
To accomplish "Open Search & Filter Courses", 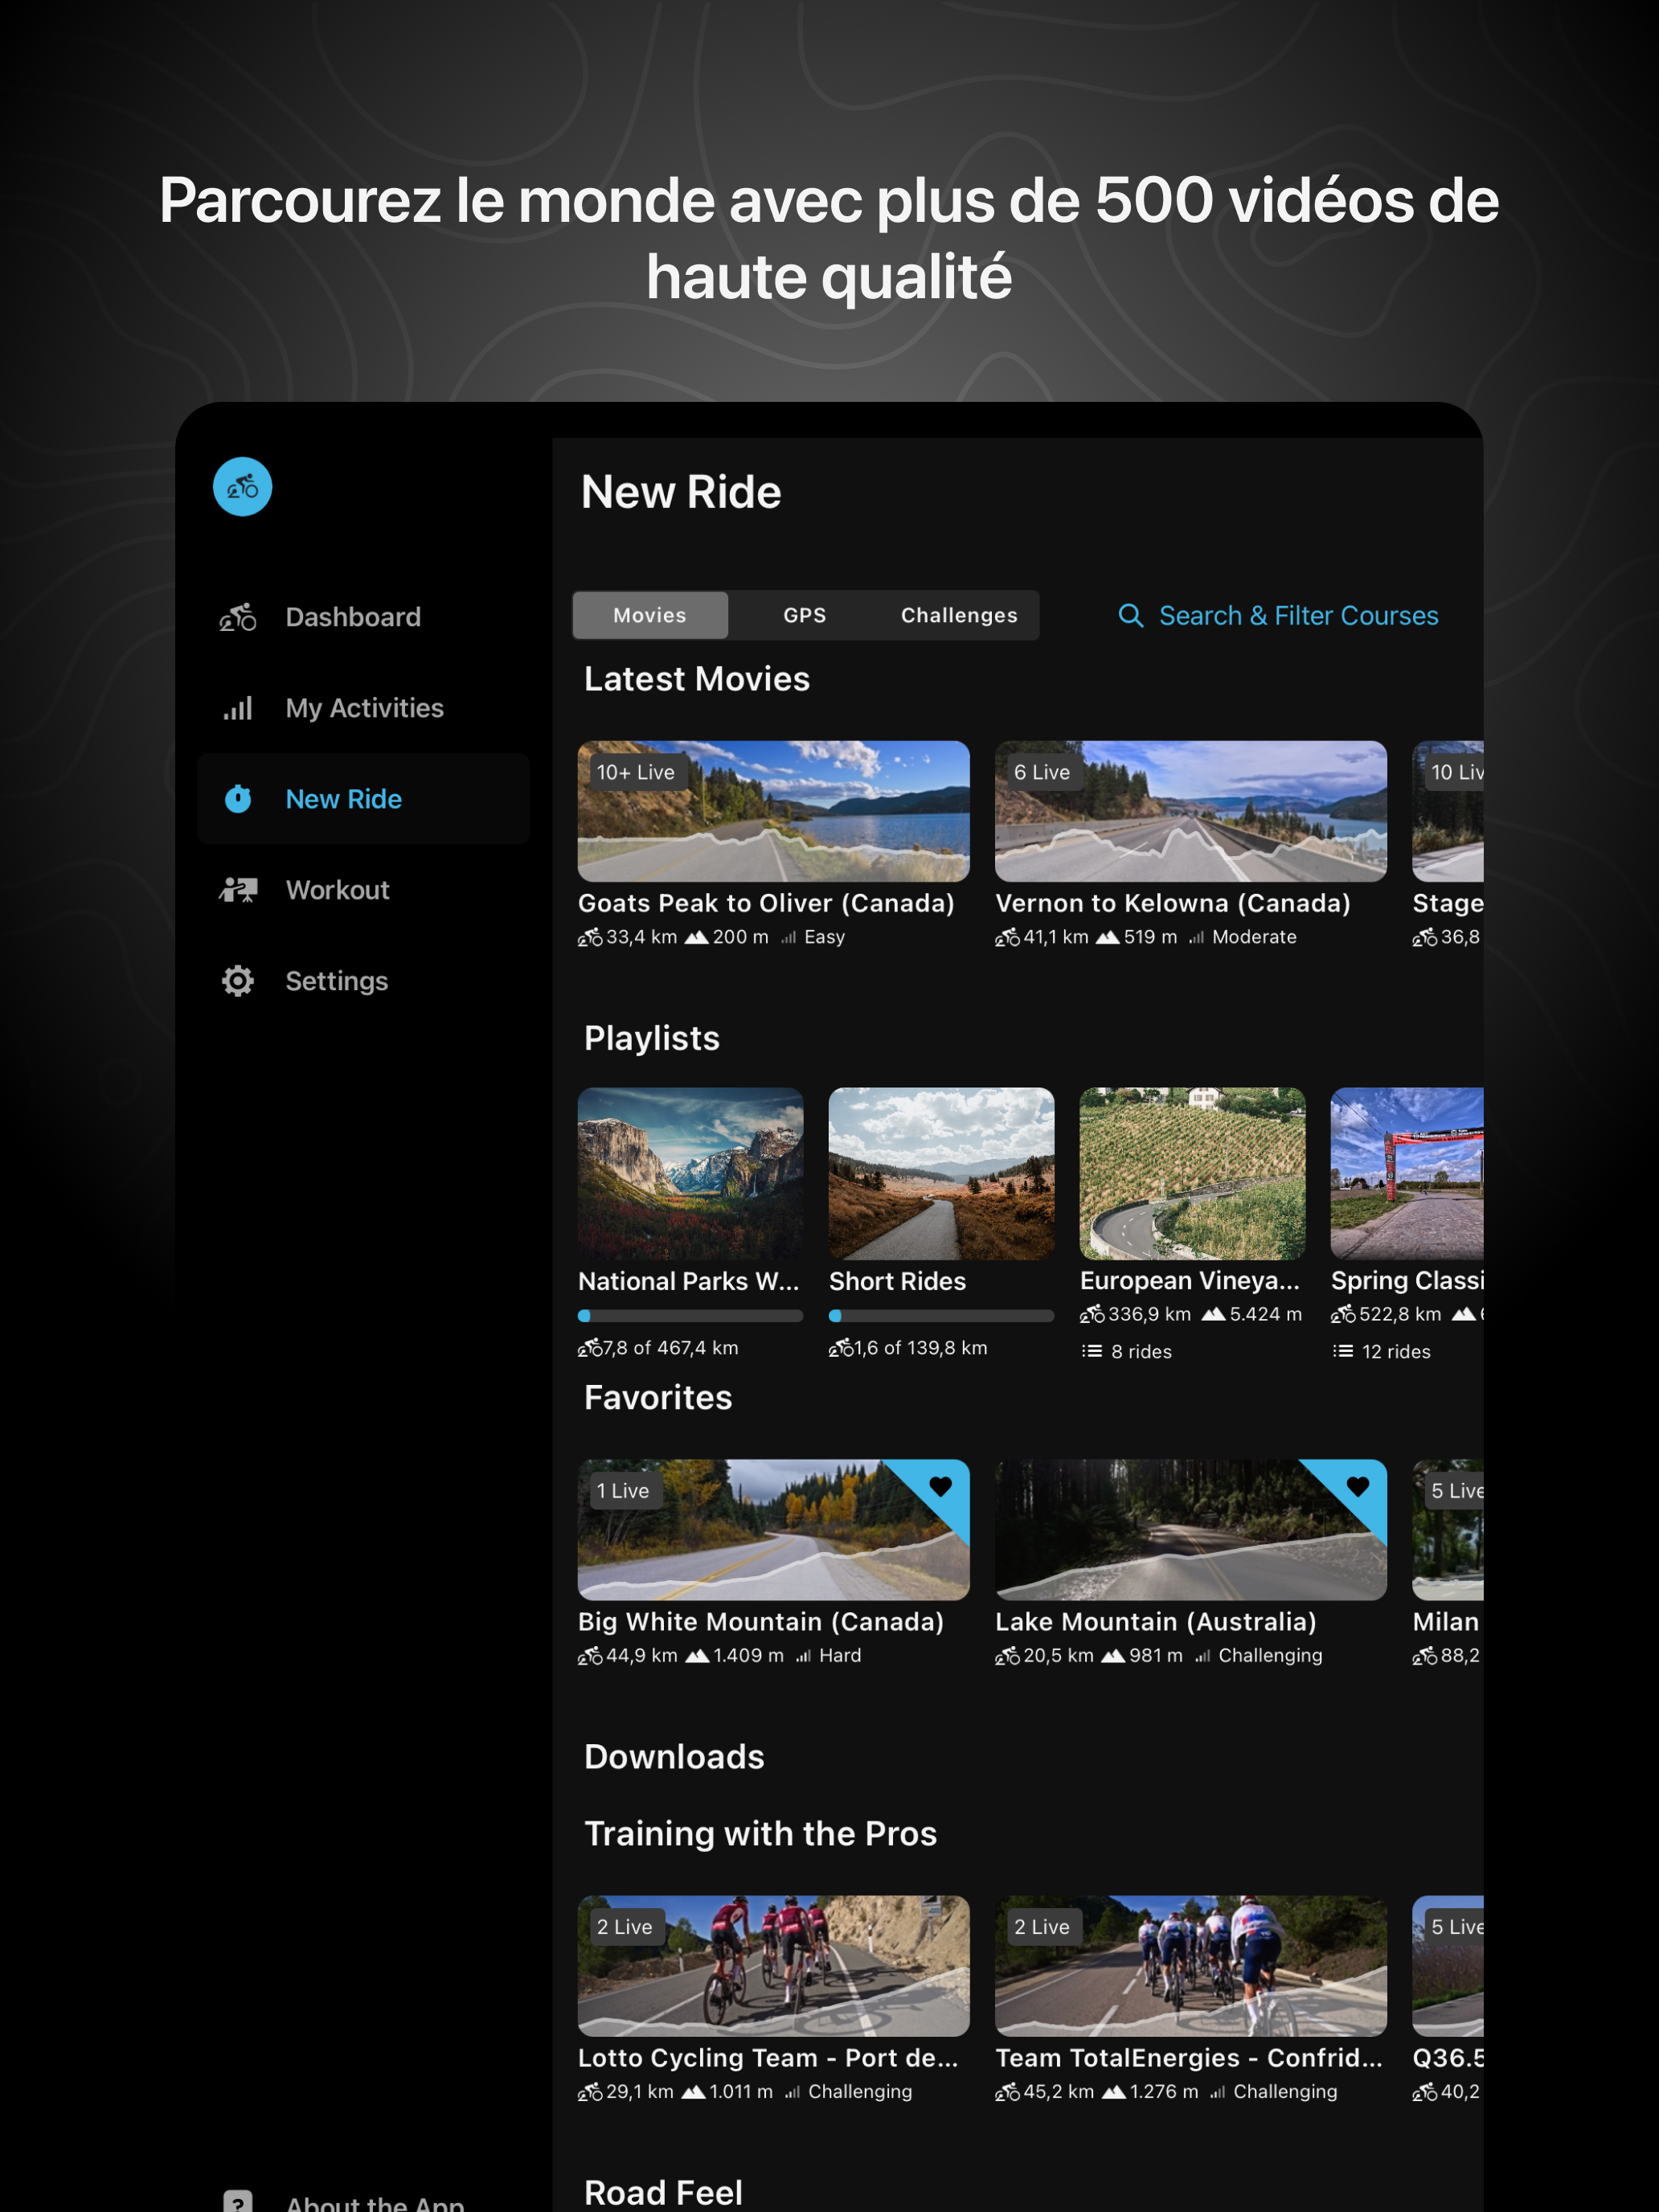I will point(1297,616).
